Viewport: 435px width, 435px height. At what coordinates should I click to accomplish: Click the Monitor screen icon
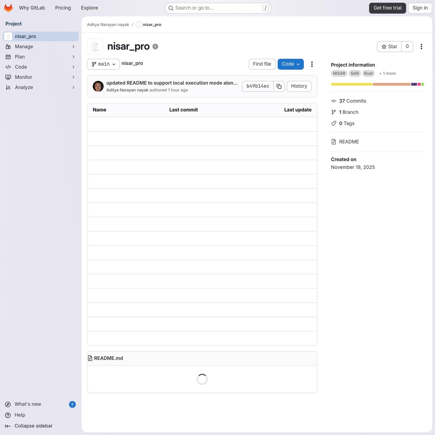(x=8, y=77)
